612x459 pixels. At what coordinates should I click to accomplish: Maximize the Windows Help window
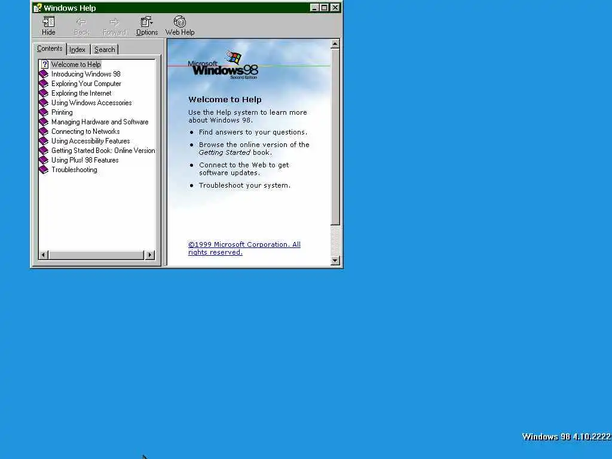pyautogui.click(x=324, y=7)
